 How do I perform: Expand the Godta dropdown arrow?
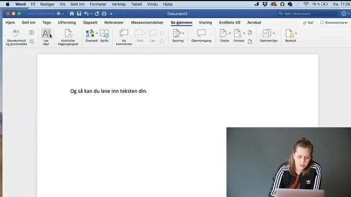click(230, 33)
